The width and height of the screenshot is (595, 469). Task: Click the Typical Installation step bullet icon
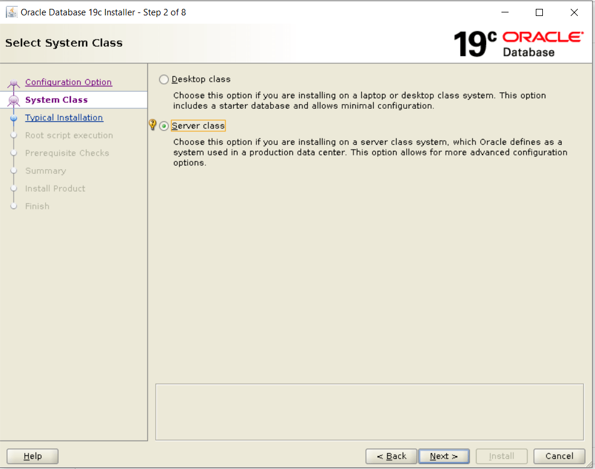[x=14, y=118]
